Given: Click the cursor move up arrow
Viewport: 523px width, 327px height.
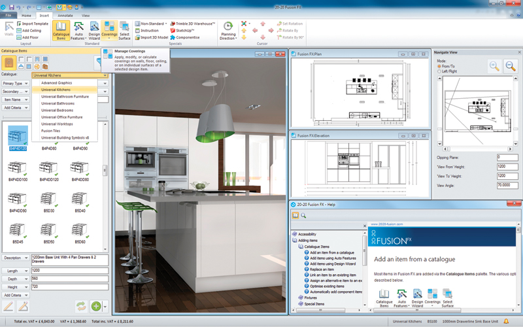Looking at the screenshot, I should pyautogui.click(x=263, y=24).
